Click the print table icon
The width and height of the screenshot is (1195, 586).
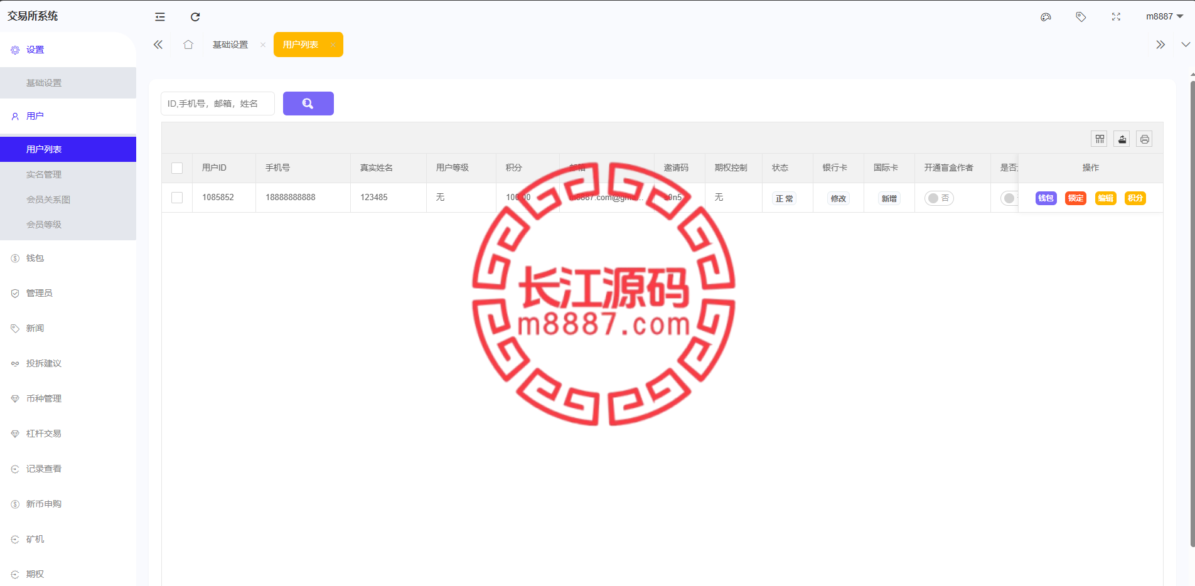[1144, 139]
